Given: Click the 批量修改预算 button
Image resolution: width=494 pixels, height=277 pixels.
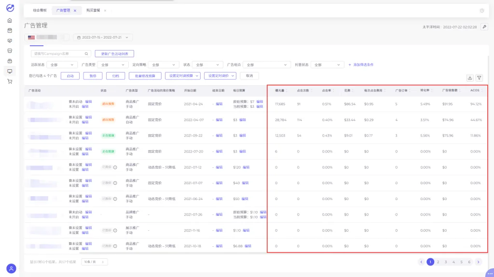Looking at the screenshot, I should click(x=145, y=76).
